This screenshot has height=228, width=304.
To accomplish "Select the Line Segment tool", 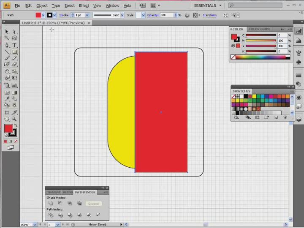I will (x=7, y=52).
